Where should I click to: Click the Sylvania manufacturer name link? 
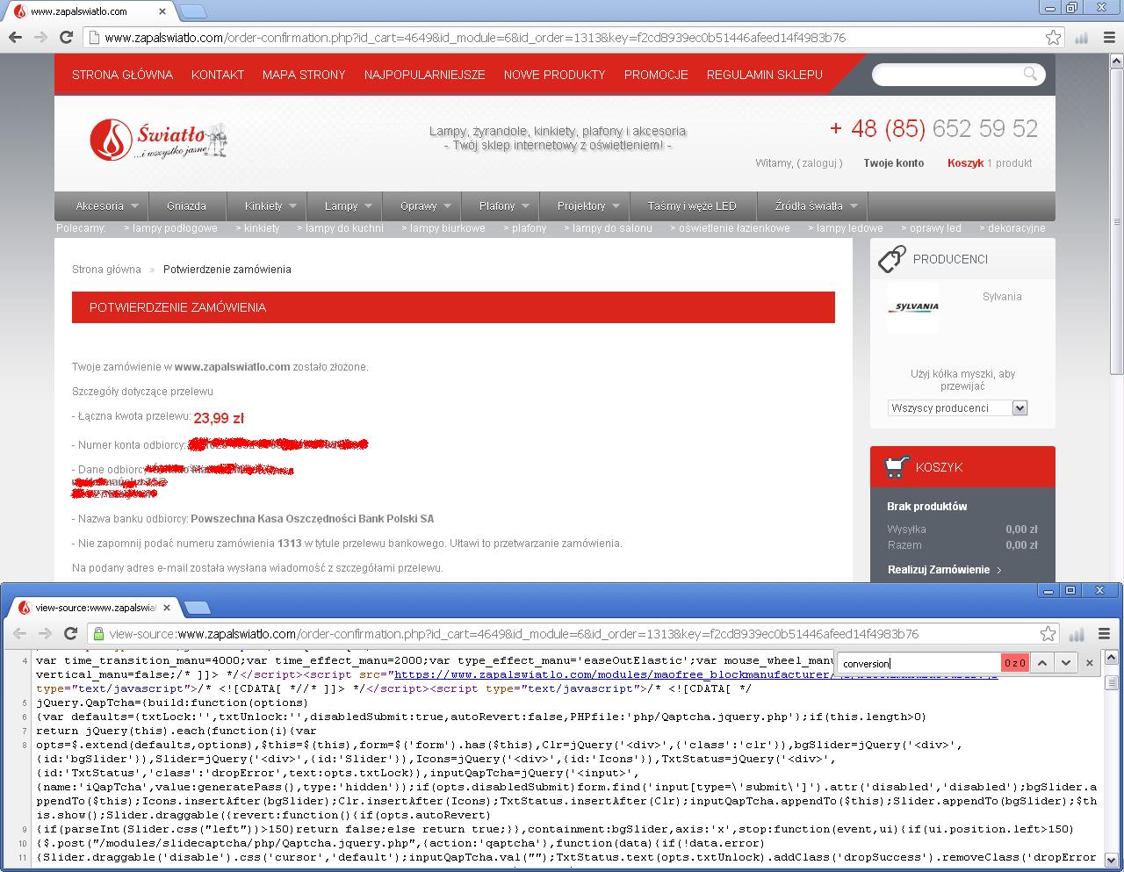[1002, 297]
